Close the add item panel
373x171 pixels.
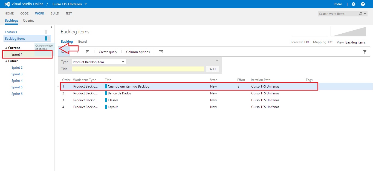(x=217, y=60)
